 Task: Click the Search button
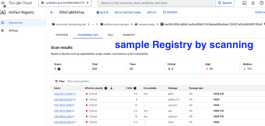click(225, 3)
